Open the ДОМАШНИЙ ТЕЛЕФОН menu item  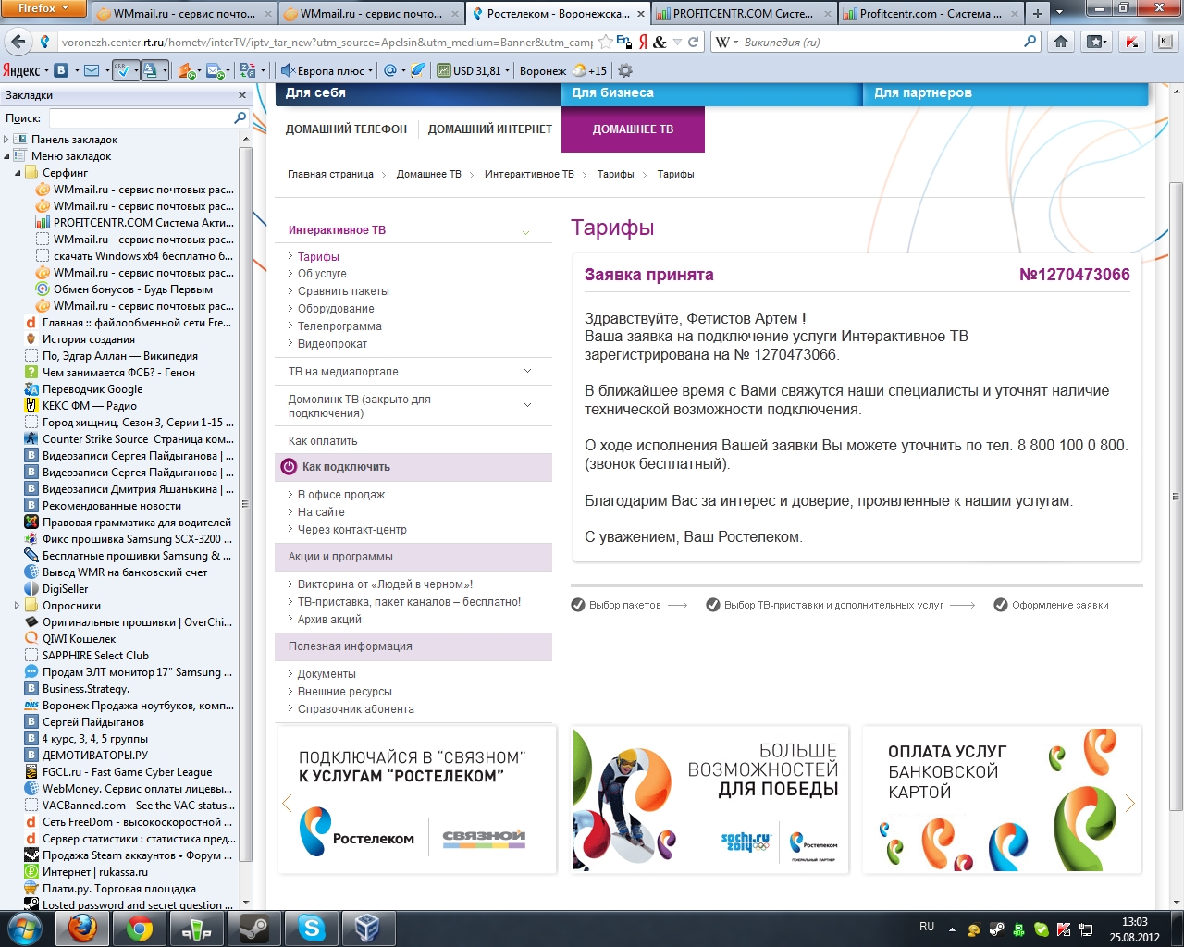pos(346,129)
